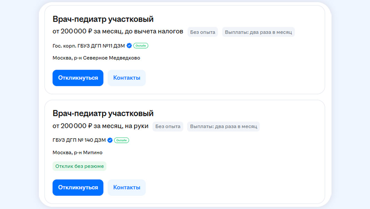Click the 'Онлайн' badge next to ДГП №11
Screen dimensions: 370x209
(141, 46)
